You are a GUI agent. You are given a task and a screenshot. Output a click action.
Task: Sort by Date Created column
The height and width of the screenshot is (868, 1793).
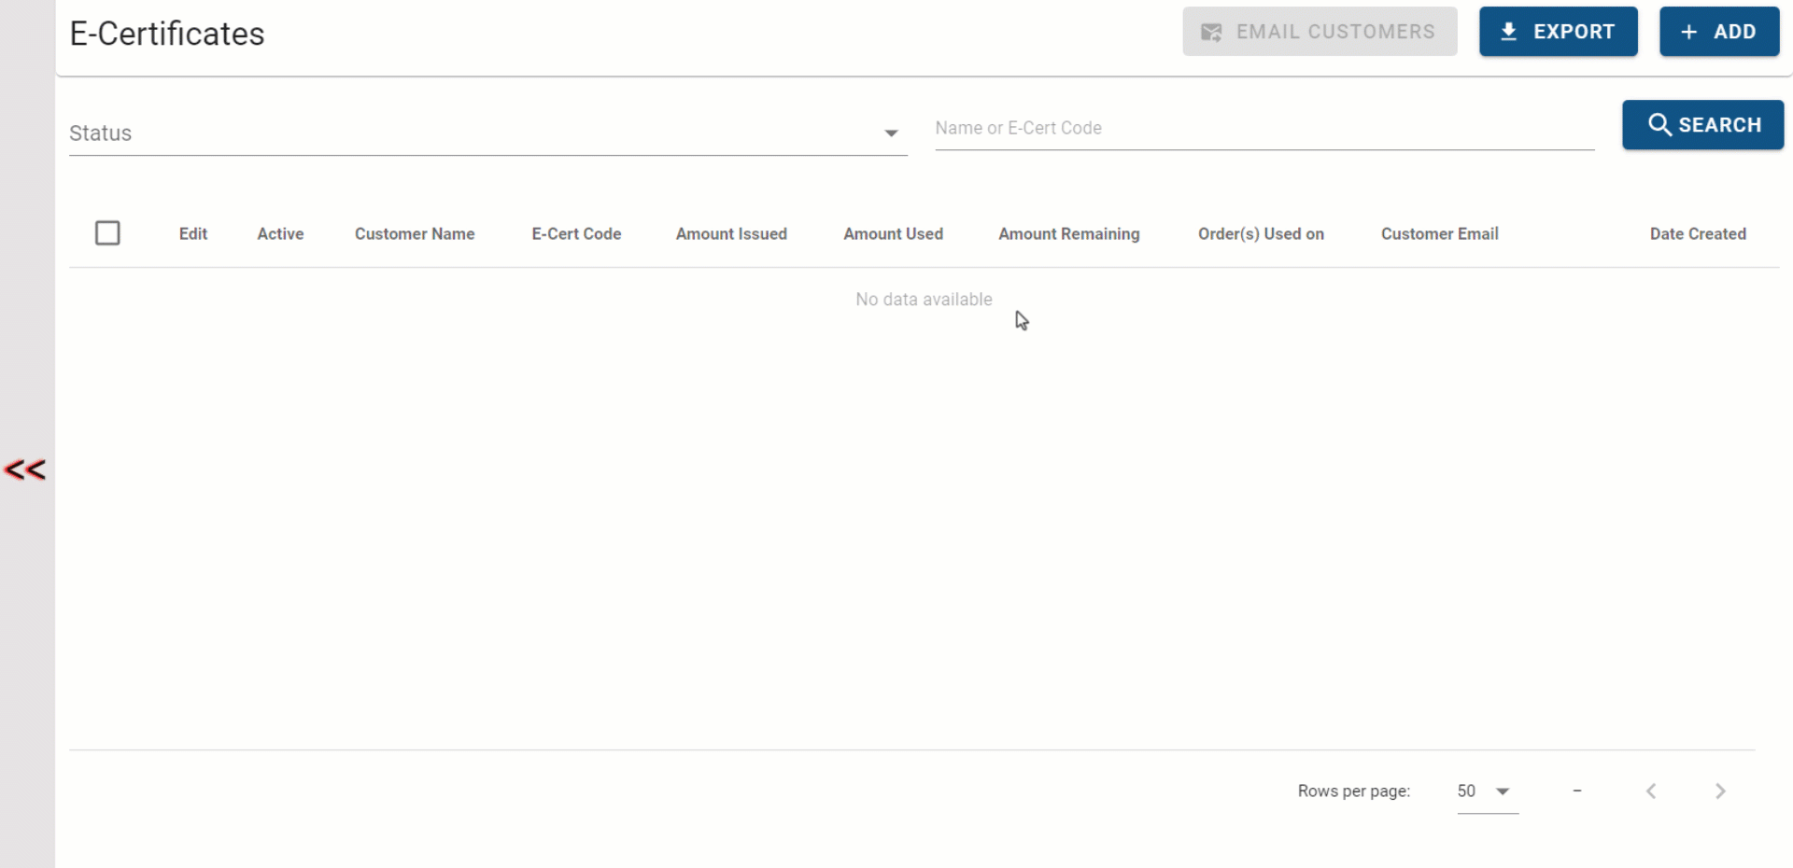point(1698,234)
